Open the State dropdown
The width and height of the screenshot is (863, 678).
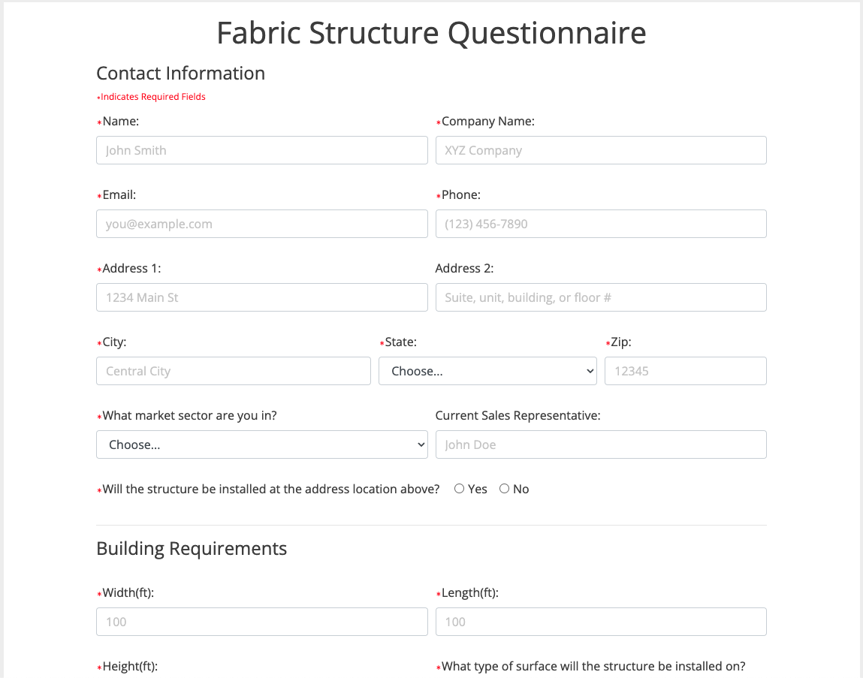(x=487, y=371)
